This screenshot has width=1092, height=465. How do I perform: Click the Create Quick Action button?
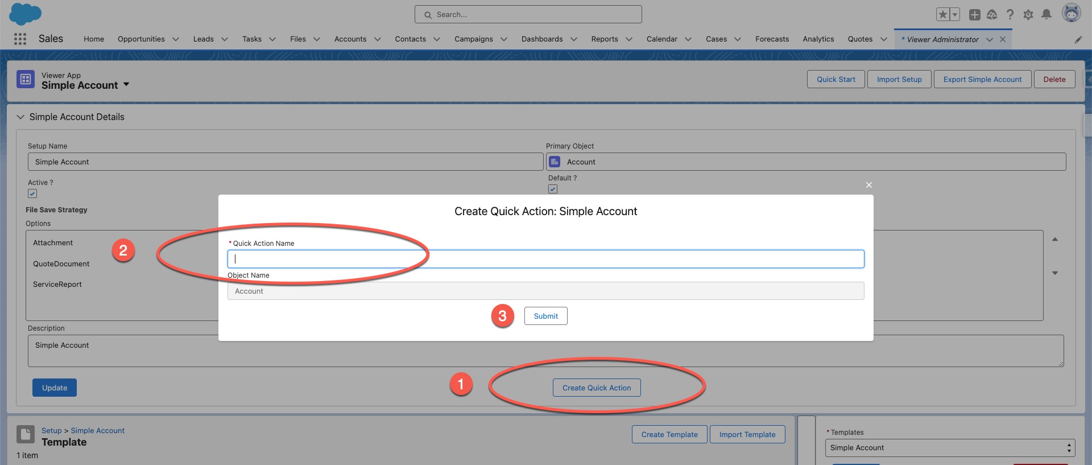pyautogui.click(x=597, y=388)
